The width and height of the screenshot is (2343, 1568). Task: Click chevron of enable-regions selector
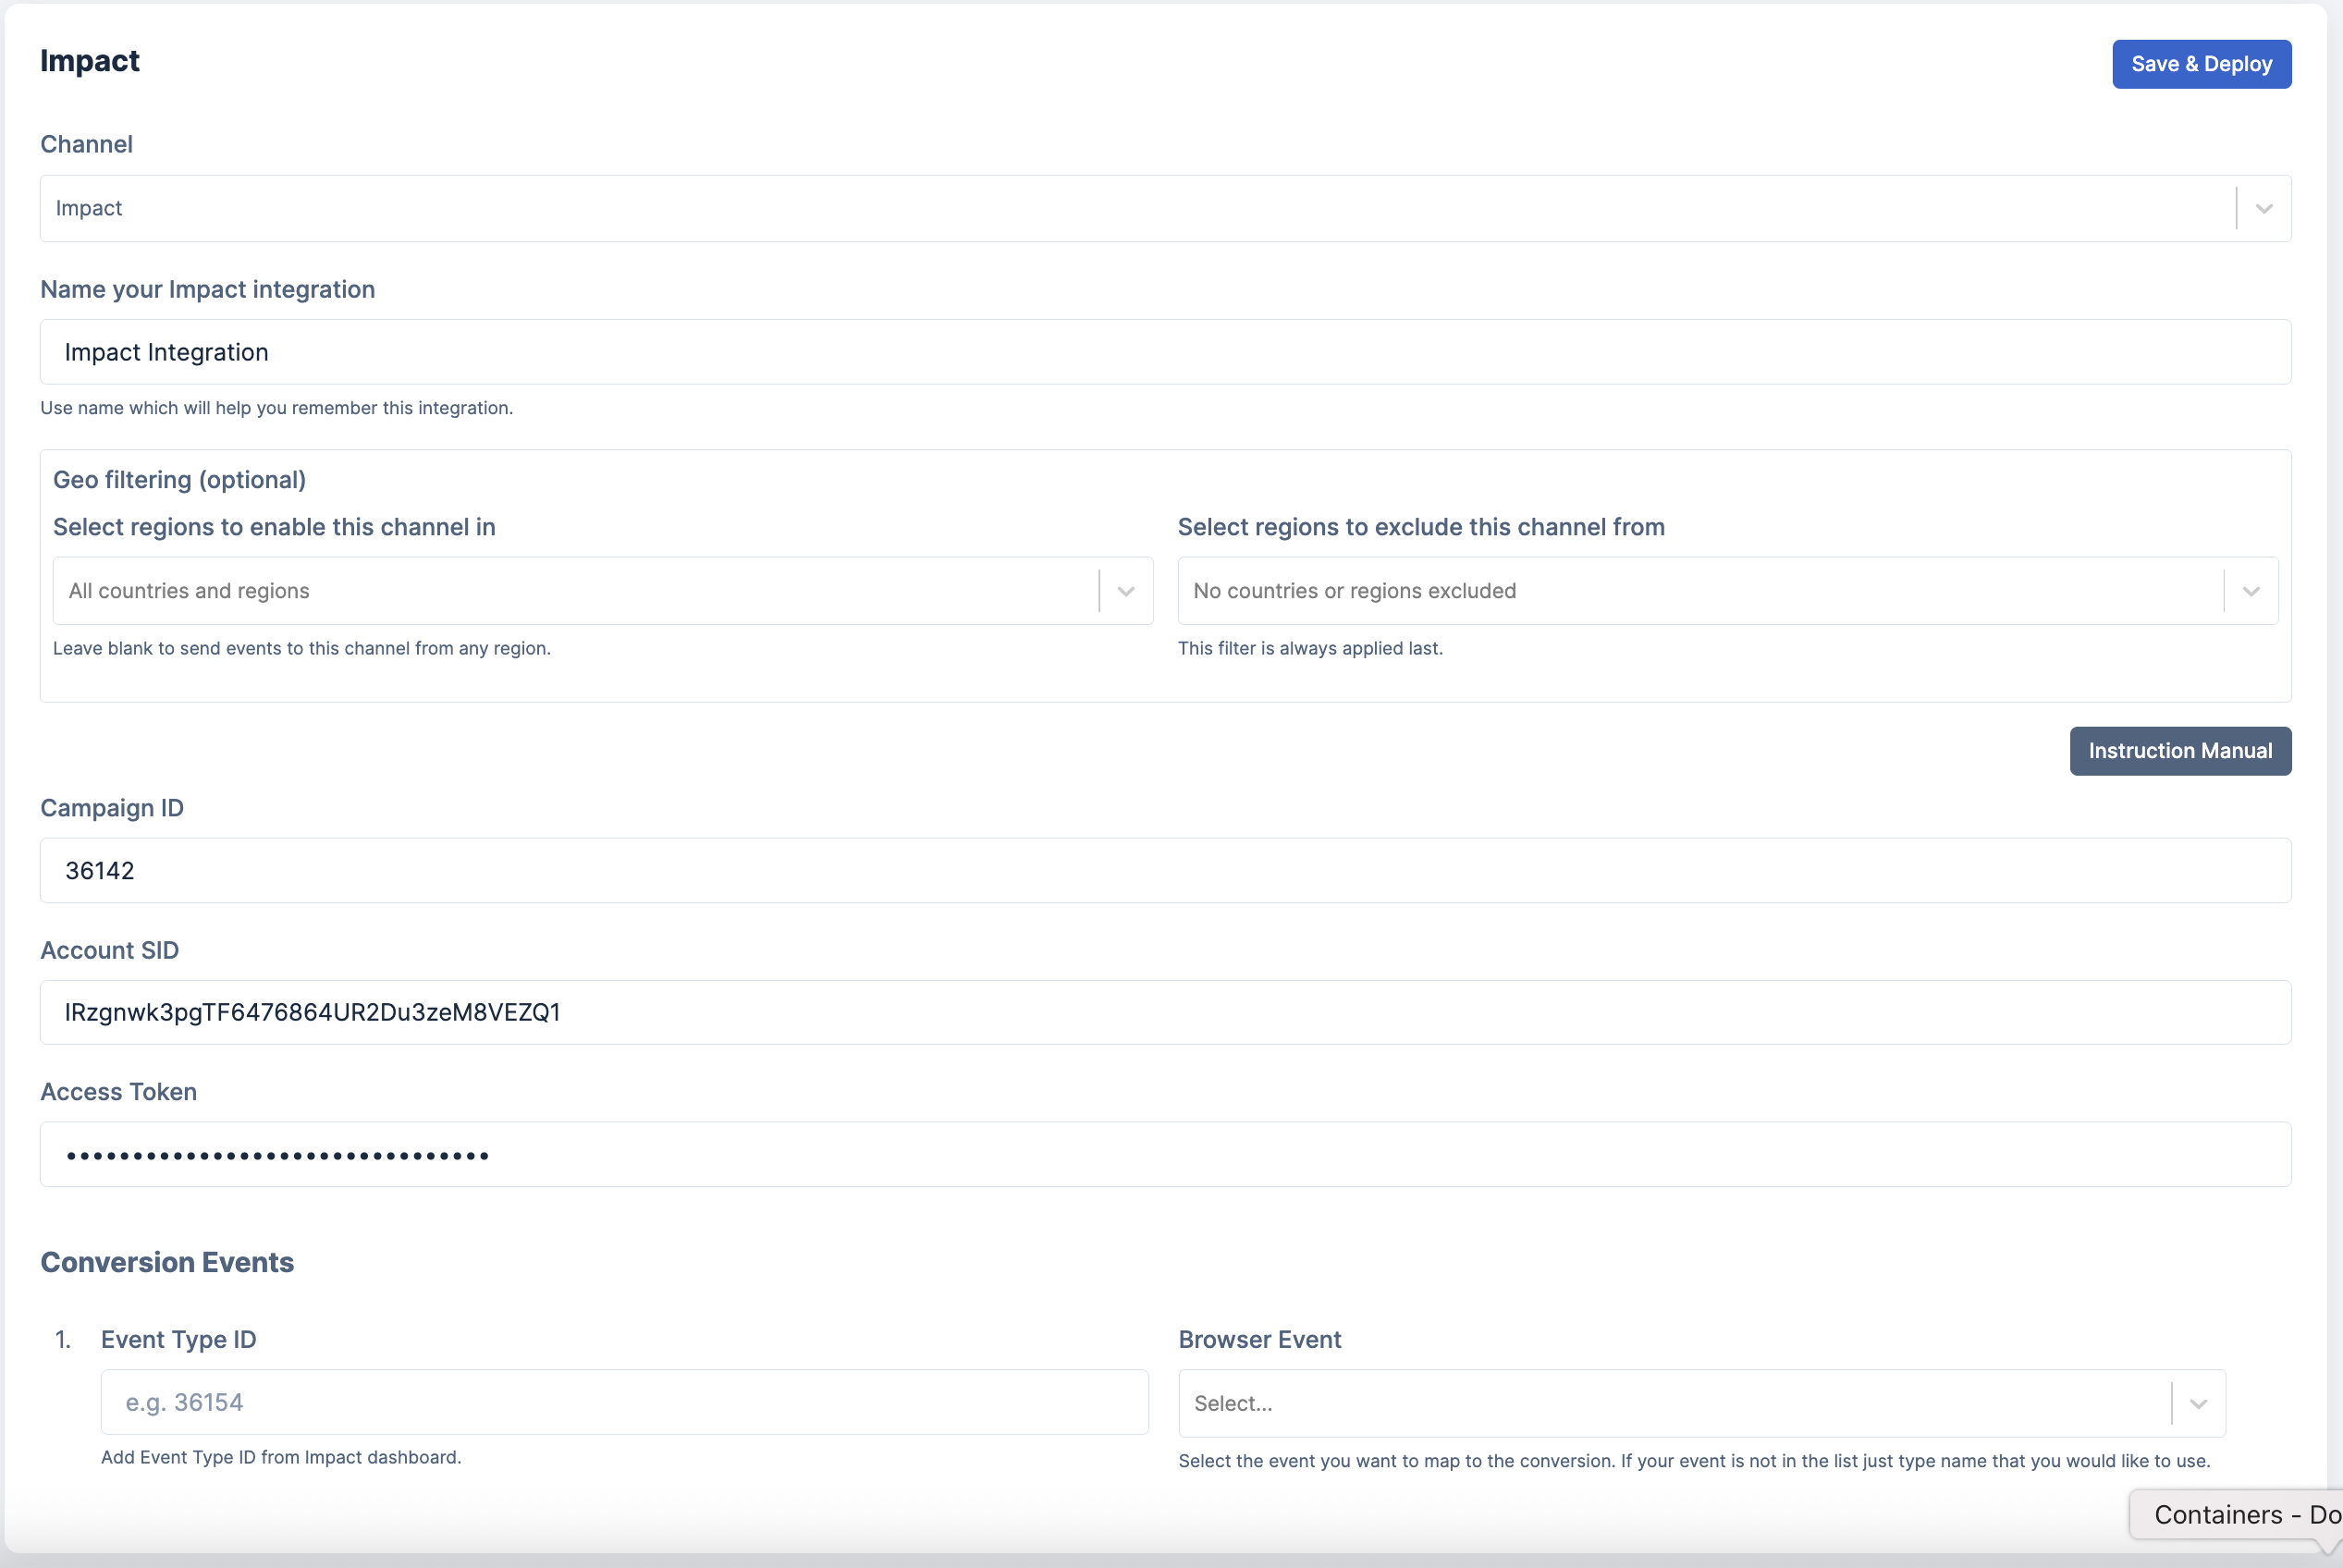[x=1125, y=591]
